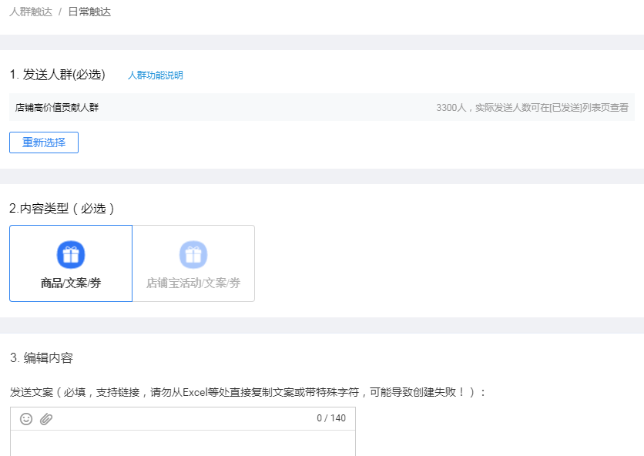This screenshot has height=456, width=644.
Task: Click the 发送文案 field instruction label
Action: [x=248, y=392]
